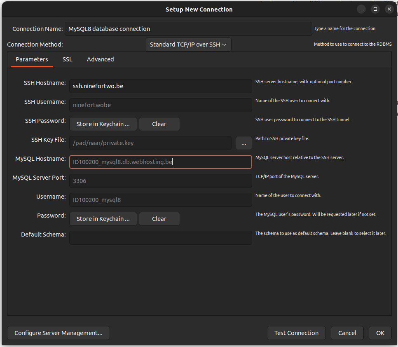Click 'Name of the user to connect with.' description
The image size is (398, 347).
(288, 195)
